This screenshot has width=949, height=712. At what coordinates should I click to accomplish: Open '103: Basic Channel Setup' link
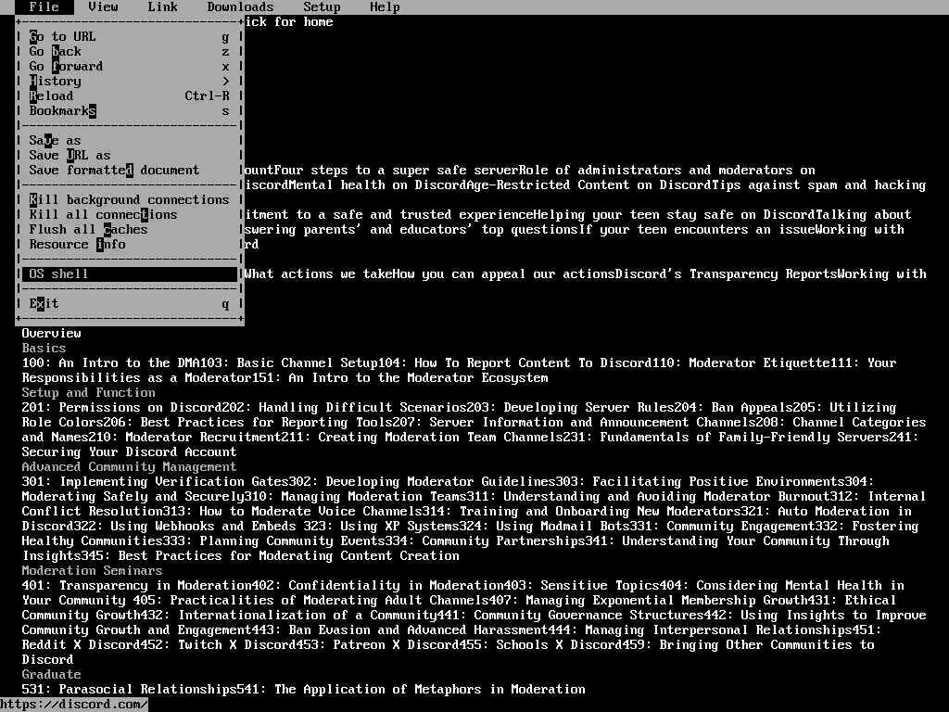tap(289, 363)
